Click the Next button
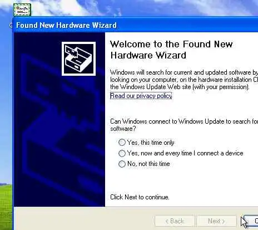This screenshot has width=258, height=230. click(216, 221)
